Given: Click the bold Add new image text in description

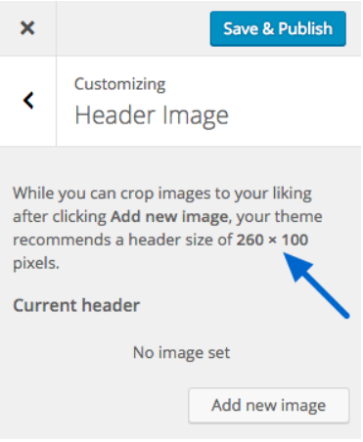Looking at the screenshot, I should [169, 216].
